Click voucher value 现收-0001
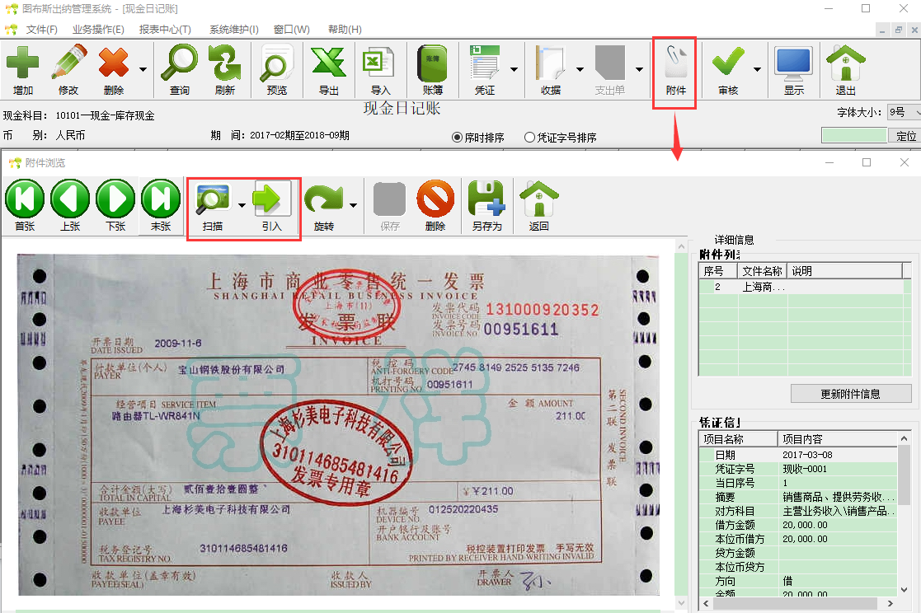This screenshot has height=613, width=921. point(804,469)
